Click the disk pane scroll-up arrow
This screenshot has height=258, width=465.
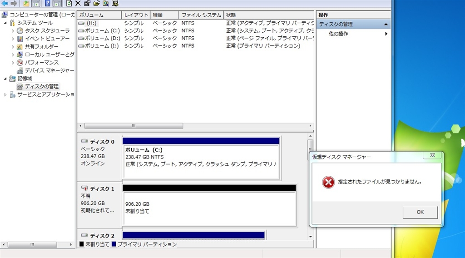[x=311, y=136]
